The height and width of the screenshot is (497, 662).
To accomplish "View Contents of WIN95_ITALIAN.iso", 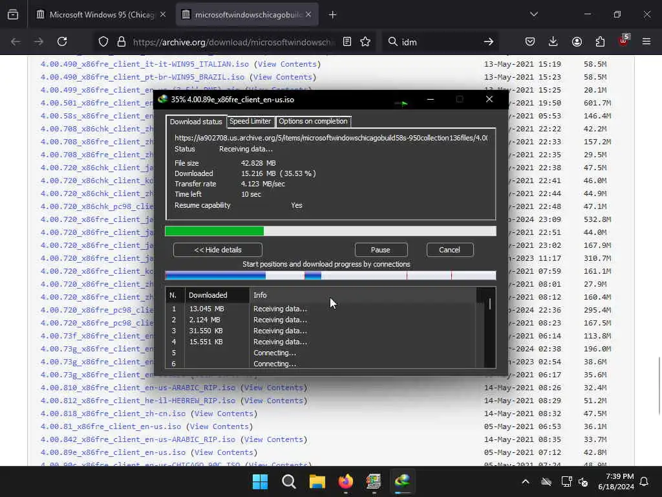I will pos(287,64).
